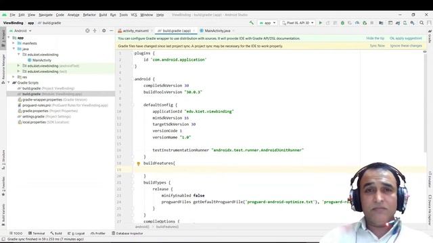The height and width of the screenshot is (243, 433).
Task: Open the VCS menu
Action: click(x=134, y=15)
